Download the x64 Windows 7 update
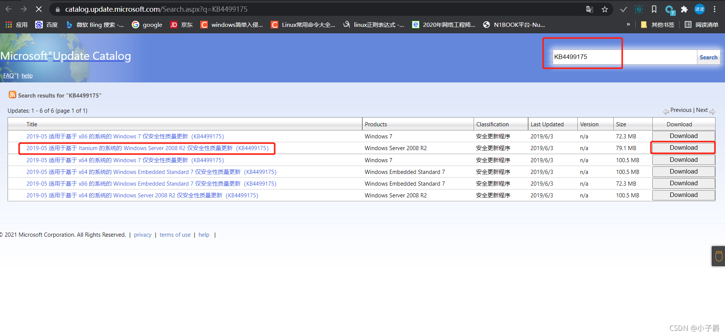The width and height of the screenshot is (725, 335). (684, 160)
